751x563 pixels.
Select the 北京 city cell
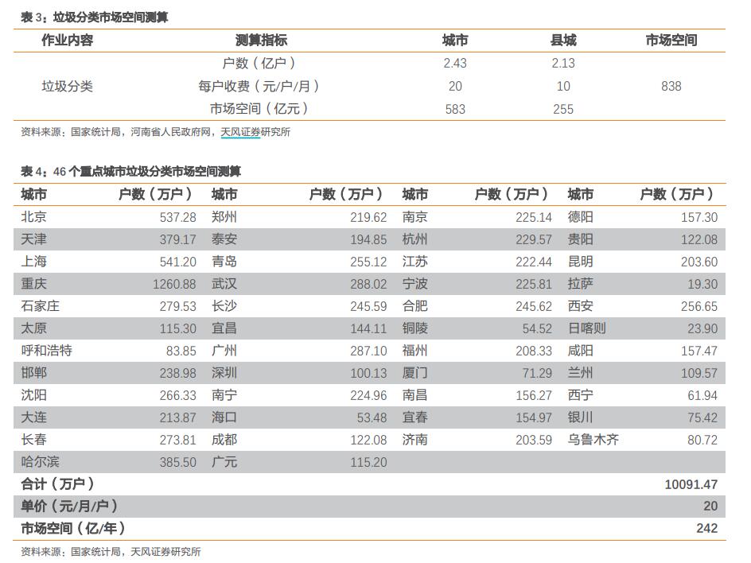point(34,217)
